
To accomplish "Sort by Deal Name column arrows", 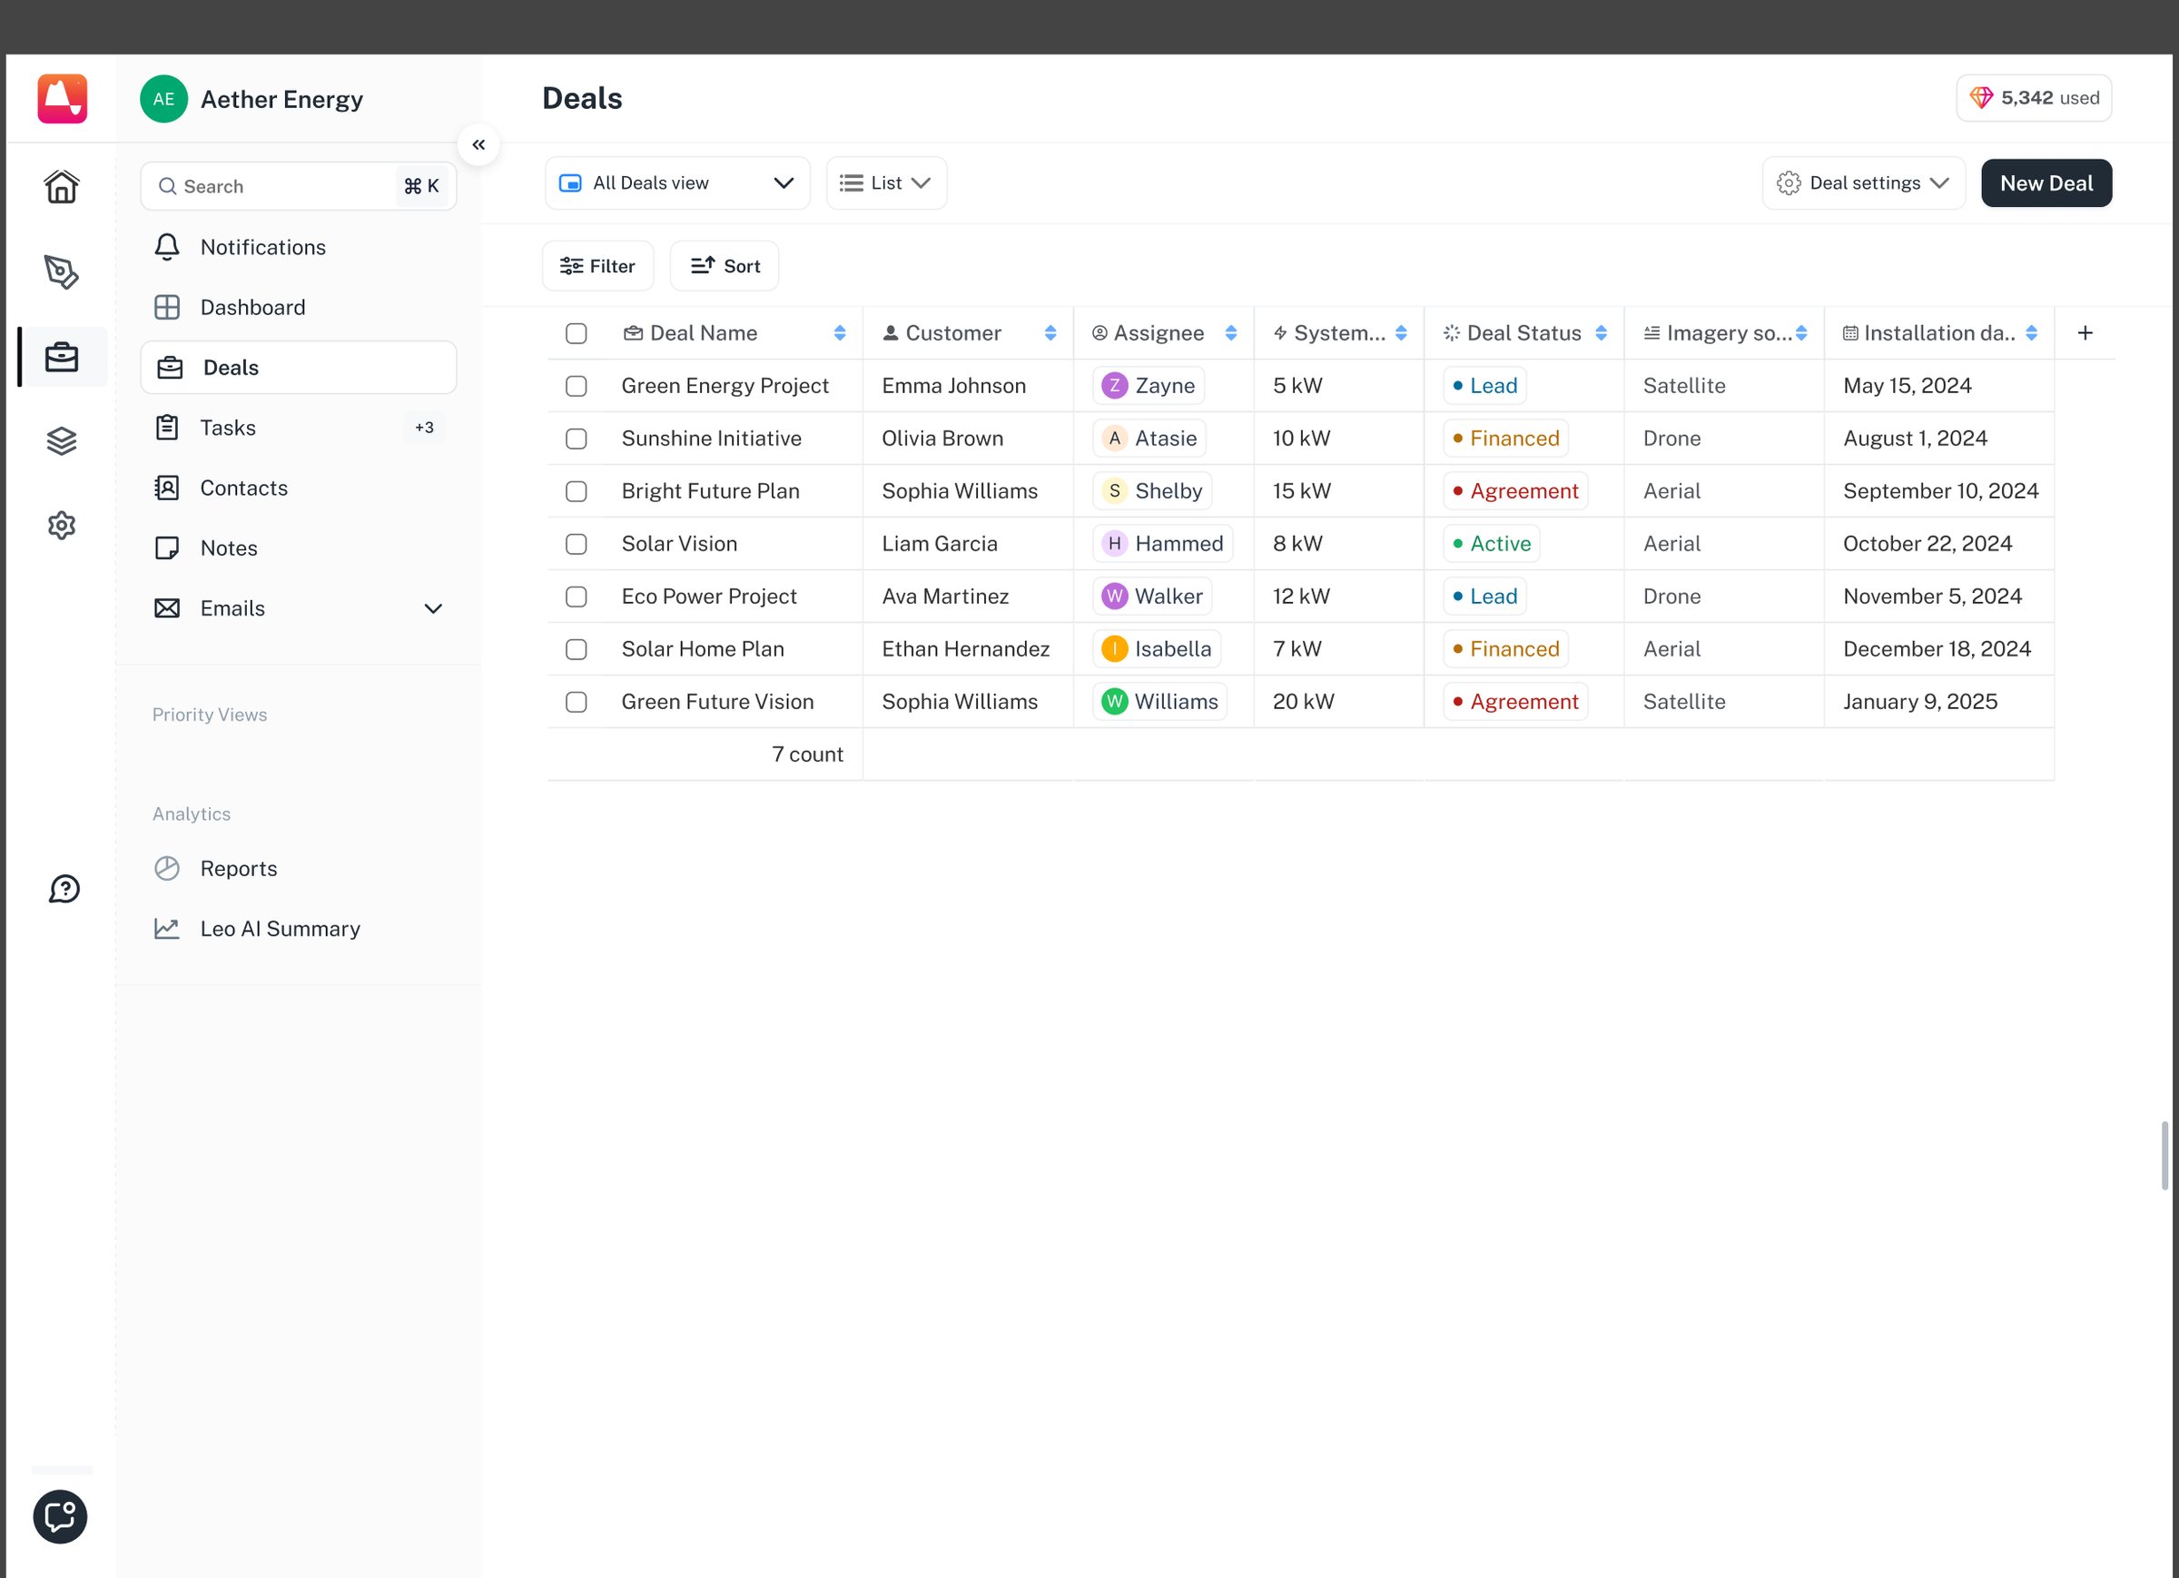I will [840, 332].
